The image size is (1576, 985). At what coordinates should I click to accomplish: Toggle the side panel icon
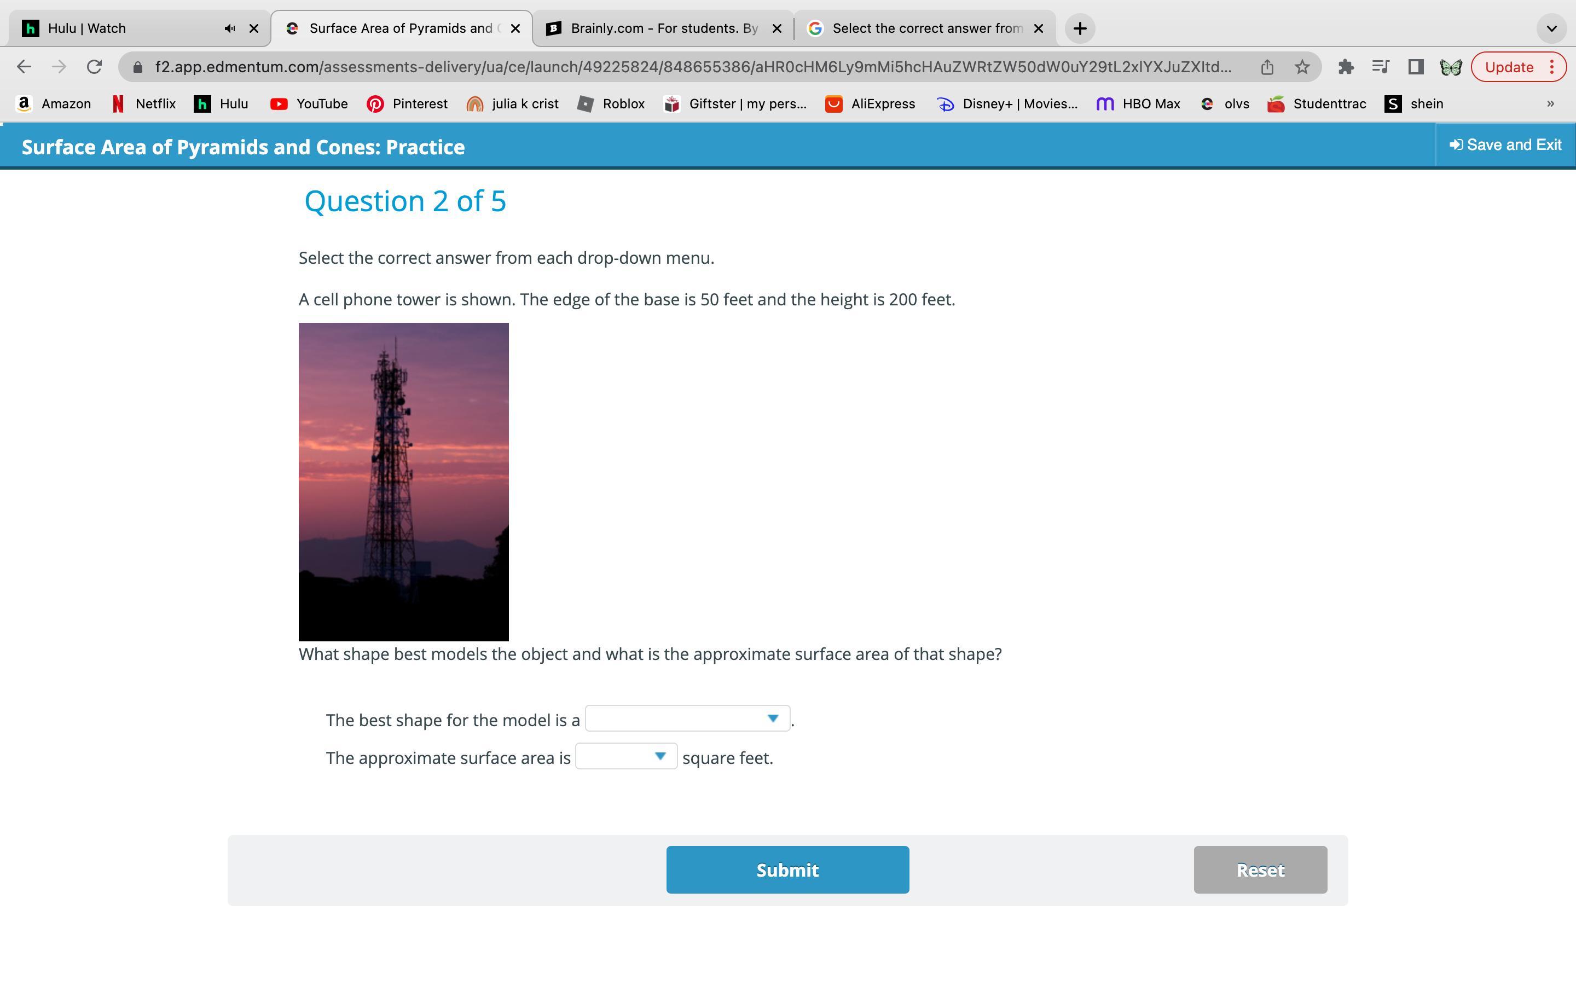1415,67
